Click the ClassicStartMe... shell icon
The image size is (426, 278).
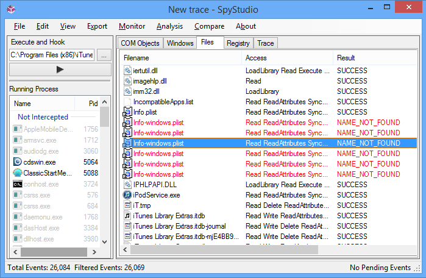click(18, 173)
